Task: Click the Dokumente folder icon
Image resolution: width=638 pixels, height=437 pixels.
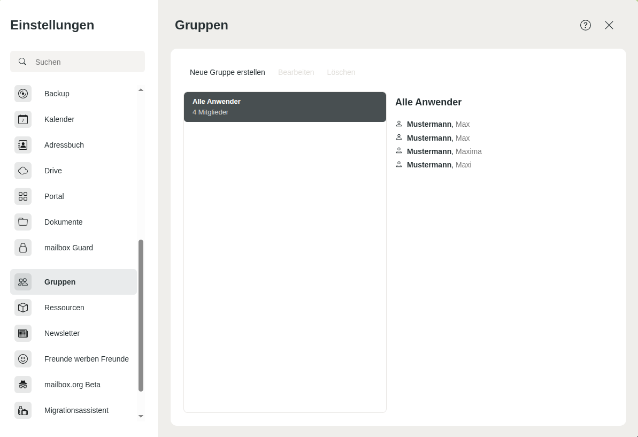Action: tap(23, 222)
